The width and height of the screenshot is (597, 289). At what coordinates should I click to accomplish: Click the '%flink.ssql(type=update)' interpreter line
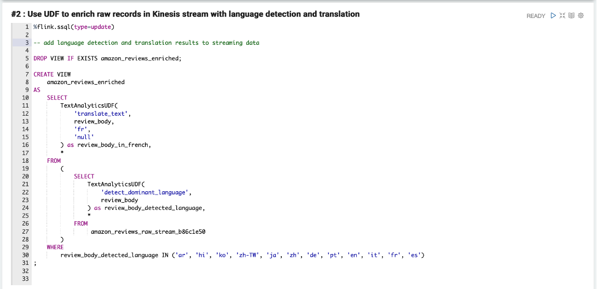pyautogui.click(x=74, y=27)
